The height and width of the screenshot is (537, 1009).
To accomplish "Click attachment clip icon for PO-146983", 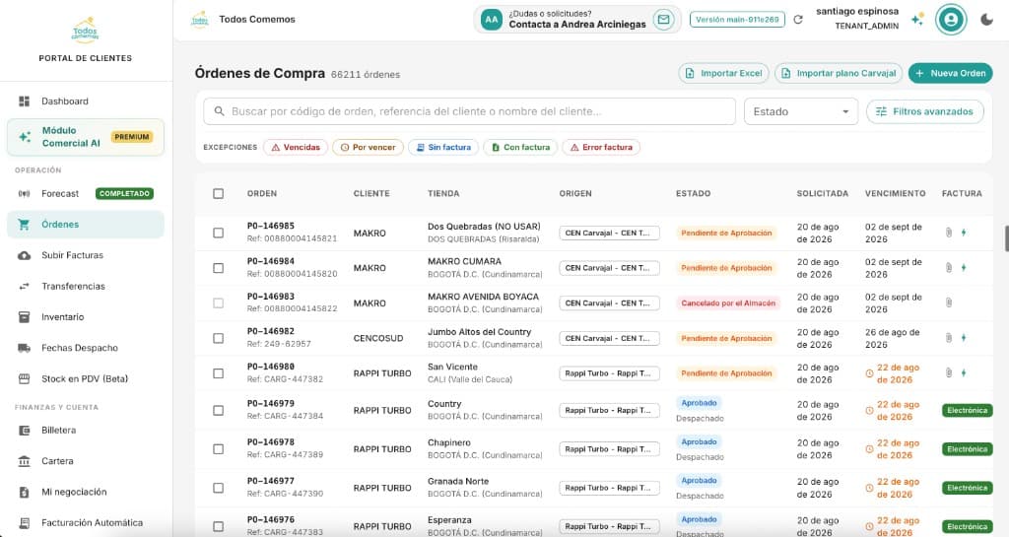I will point(949,302).
